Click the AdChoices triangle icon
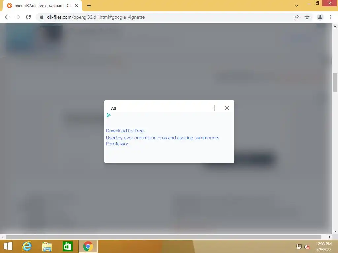This screenshot has height=253, width=338. [x=109, y=115]
